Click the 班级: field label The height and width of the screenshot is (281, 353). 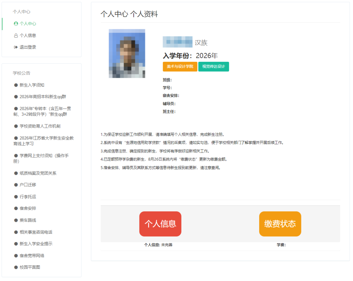pos(167,80)
